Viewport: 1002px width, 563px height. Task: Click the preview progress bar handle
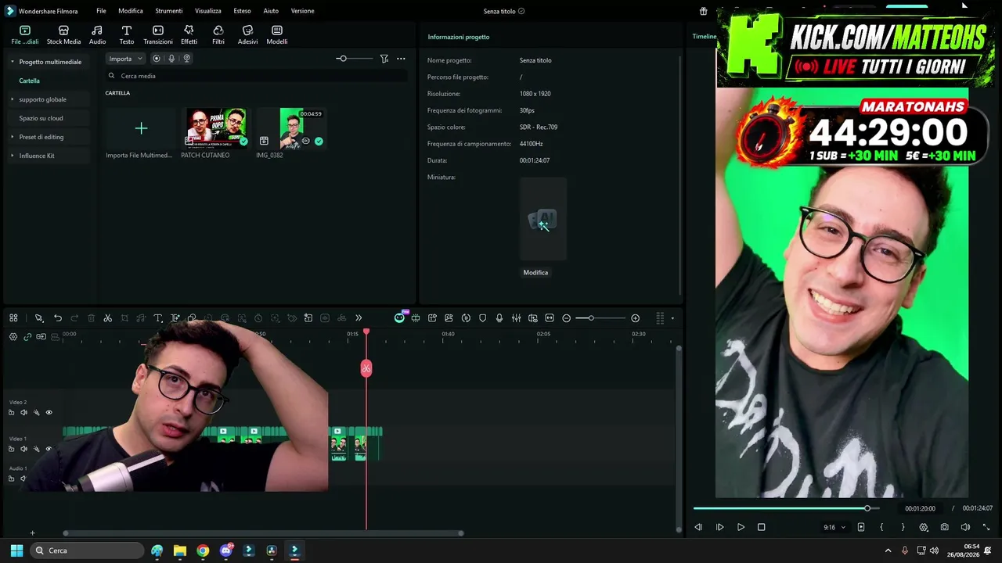click(x=867, y=508)
